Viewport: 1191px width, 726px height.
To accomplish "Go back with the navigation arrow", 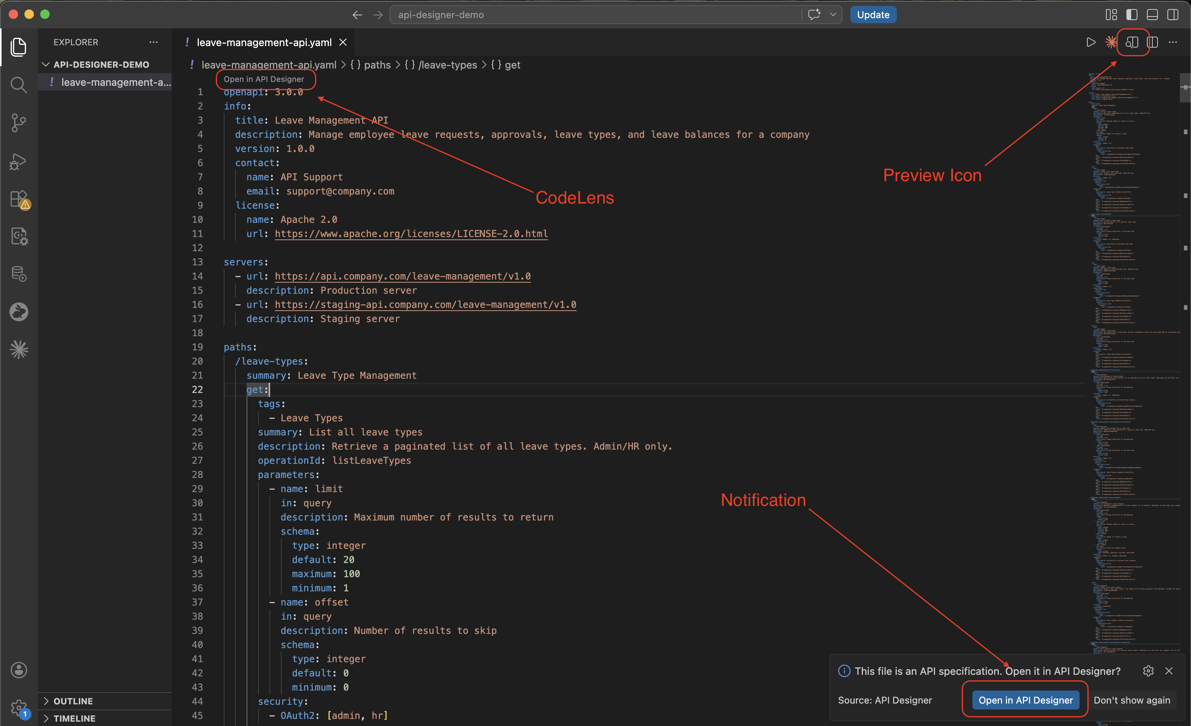I will pyautogui.click(x=357, y=15).
